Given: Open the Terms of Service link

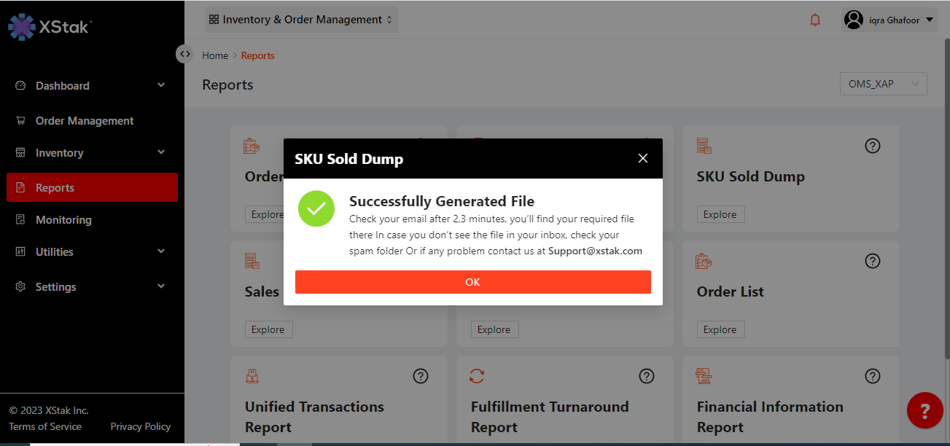Looking at the screenshot, I should 45,426.
